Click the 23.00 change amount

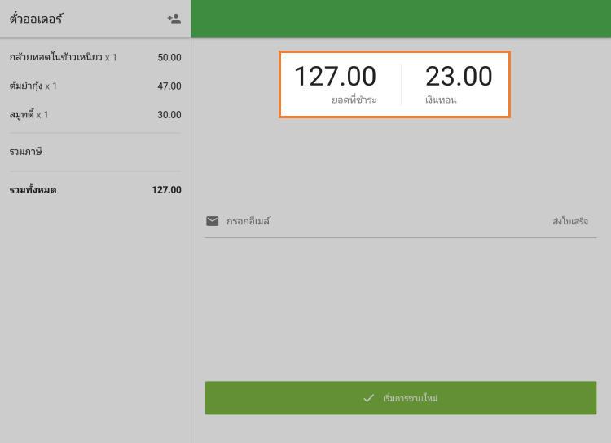point(459,77)
